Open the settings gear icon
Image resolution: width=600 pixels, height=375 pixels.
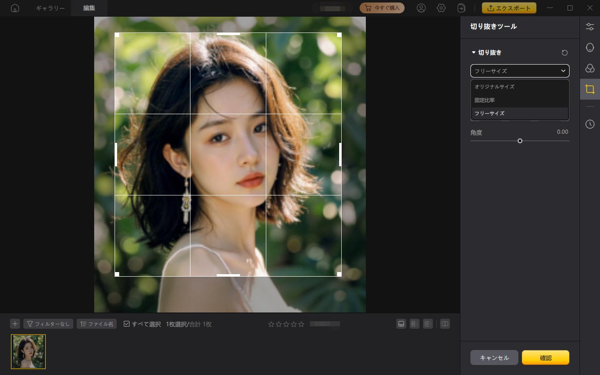coord(441,8)
